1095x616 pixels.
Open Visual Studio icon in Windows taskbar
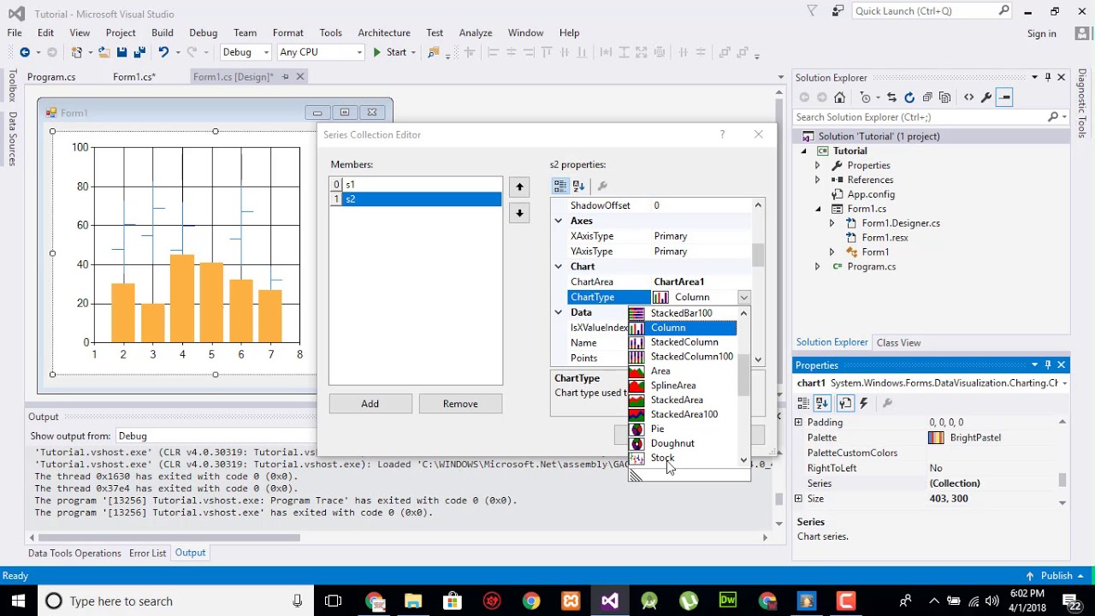tap(610, 601)
